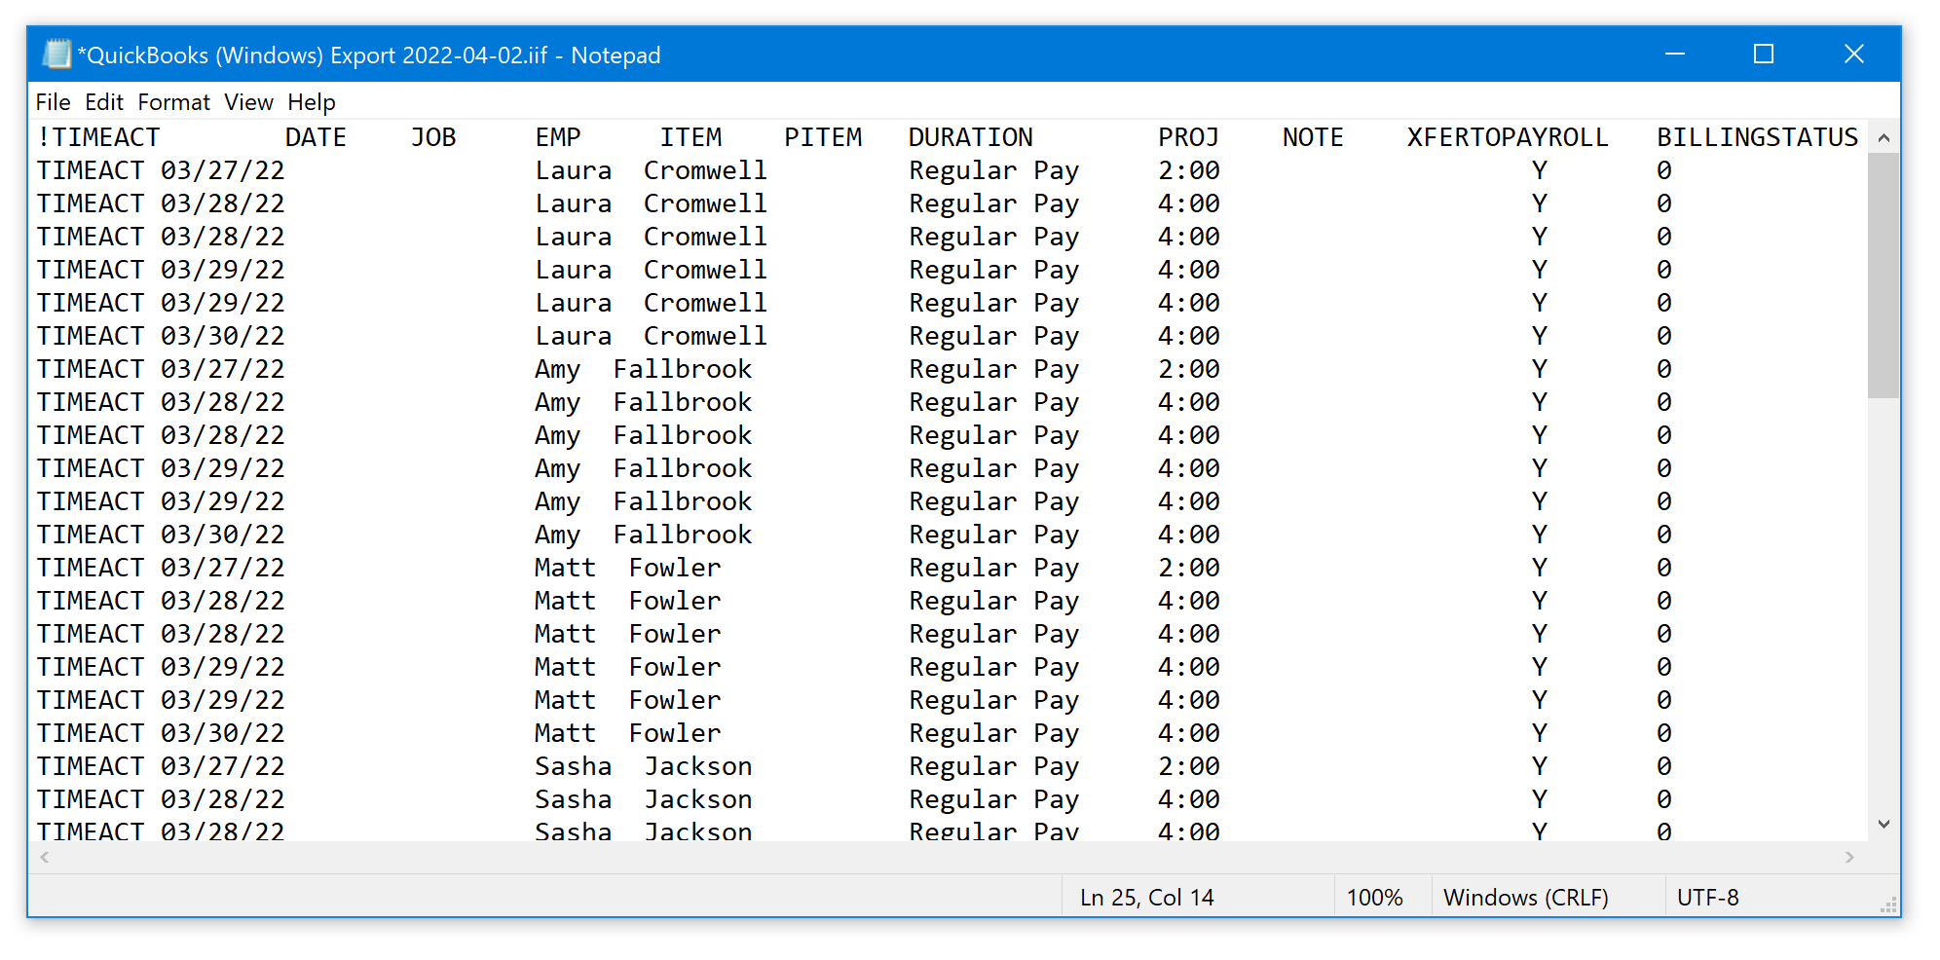Click the '!TIMEACT' header text
Screen dimensions: 1940x960
[98, 137]
